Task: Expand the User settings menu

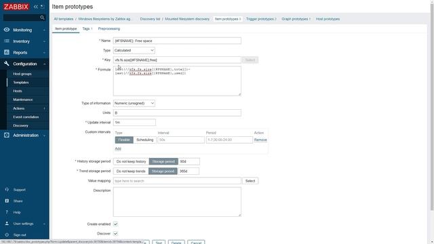Action: 44,224
